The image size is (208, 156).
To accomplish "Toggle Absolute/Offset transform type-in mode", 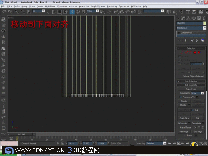I will point(63,144).
